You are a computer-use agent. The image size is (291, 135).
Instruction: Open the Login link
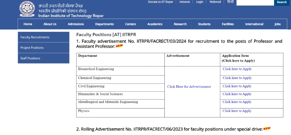coord(200,2)
